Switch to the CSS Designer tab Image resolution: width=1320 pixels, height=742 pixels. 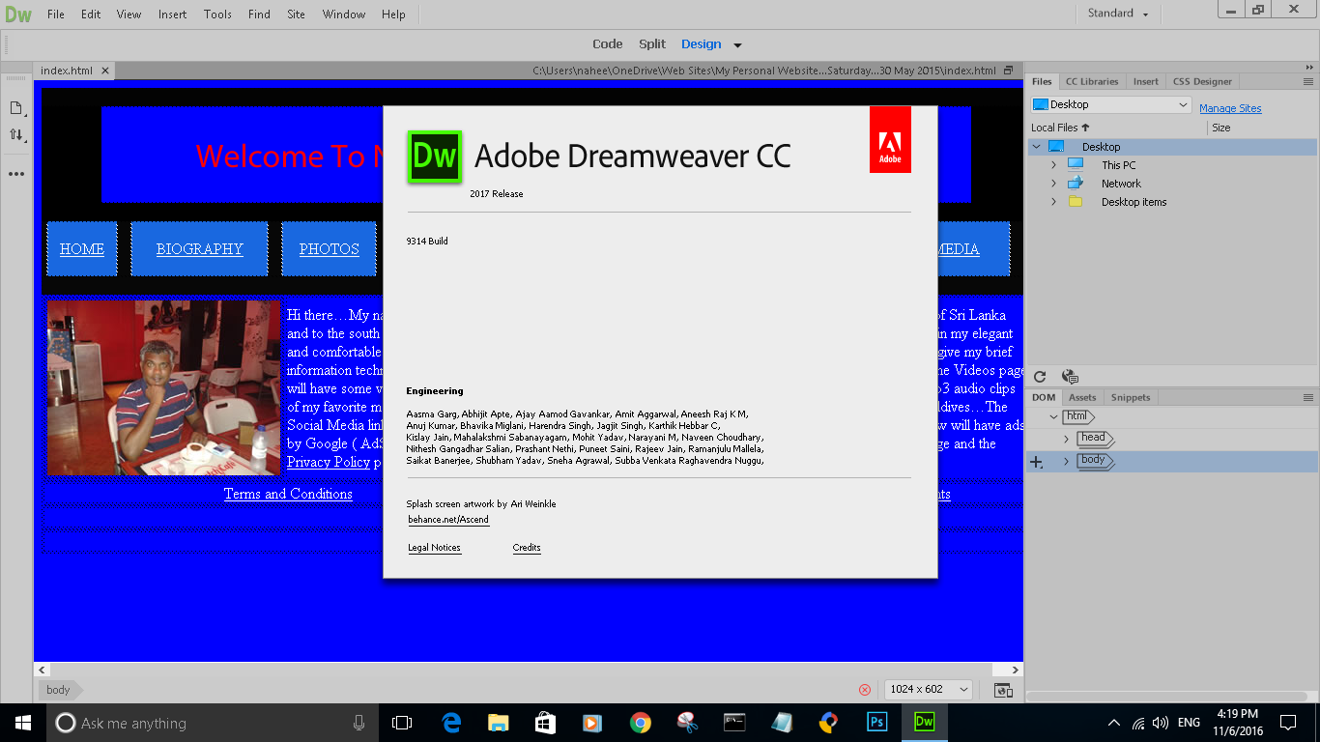[x=1202, y=81]
